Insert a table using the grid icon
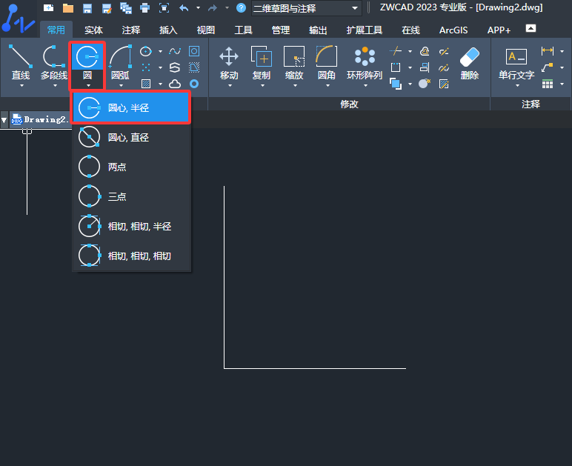Screen dimensions: 572x466 [x=548, y=84]
